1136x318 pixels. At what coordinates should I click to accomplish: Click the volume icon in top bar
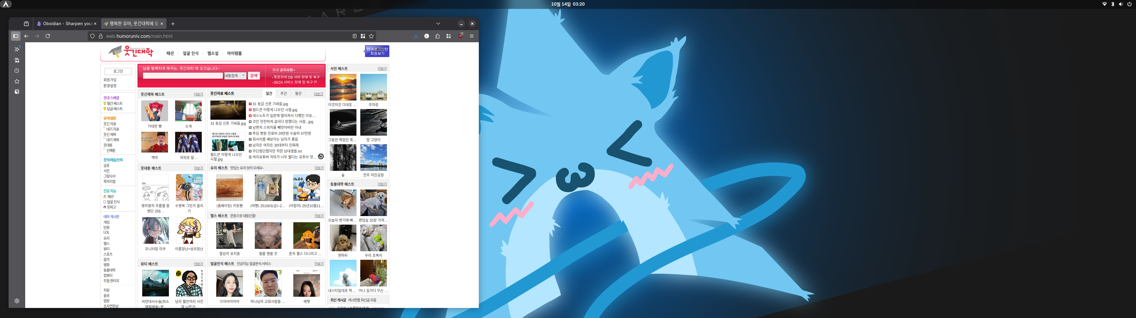pyautogui.click(x=1121, y=4)
